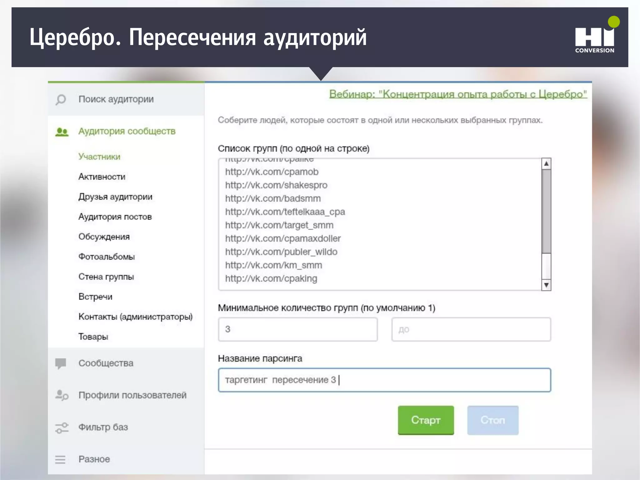Expand Аудитория сообществ section

point(127,131)
